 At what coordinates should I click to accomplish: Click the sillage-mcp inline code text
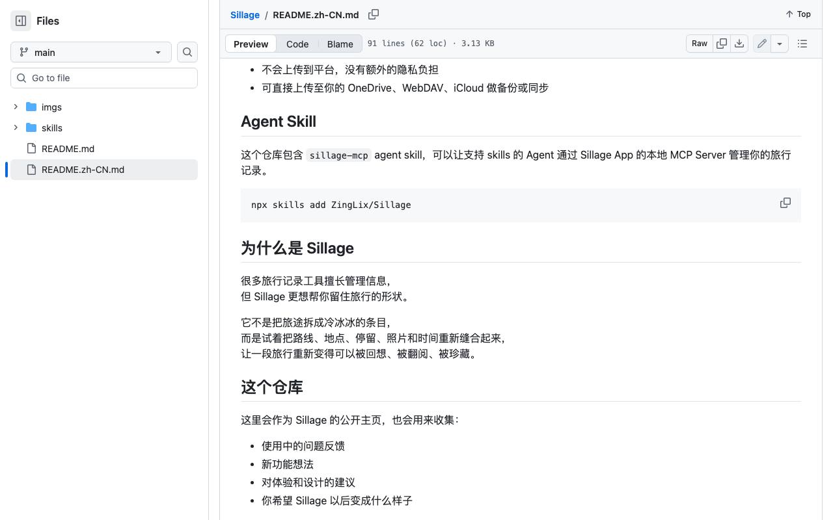[338, 155]
